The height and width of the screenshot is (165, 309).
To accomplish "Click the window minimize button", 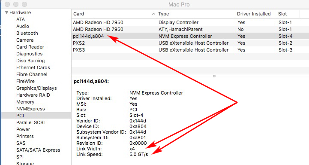I will [16, 4].
